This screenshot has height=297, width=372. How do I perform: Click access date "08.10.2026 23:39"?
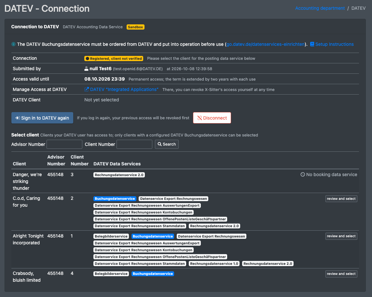click(x=104, y=79)
